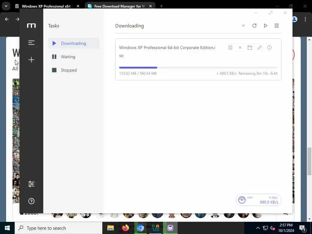
Task: Minimize the Motrix window
Action: 256,13
